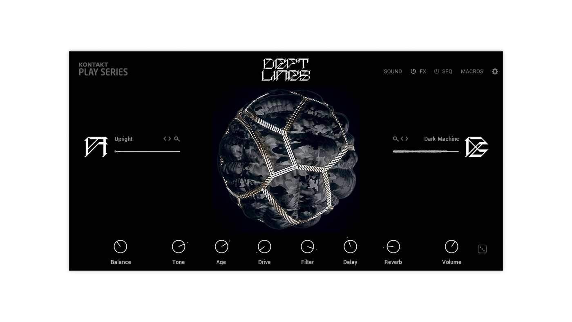
Task: Click the Age label text
Action: [221, 262]
